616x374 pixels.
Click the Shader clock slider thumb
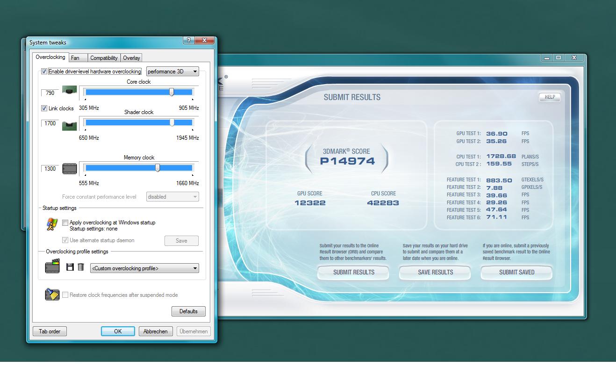(172, 122)
